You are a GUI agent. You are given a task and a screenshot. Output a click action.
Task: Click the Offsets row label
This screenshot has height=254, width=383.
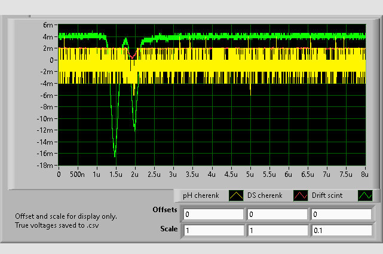click(165, 210)
